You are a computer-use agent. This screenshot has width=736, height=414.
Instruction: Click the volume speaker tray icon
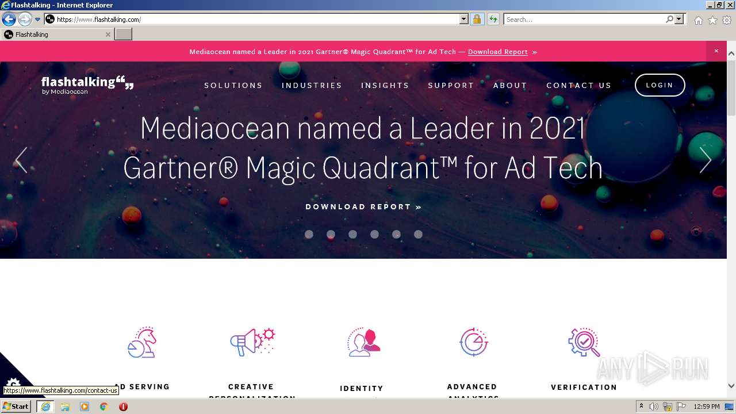[654, 407]
